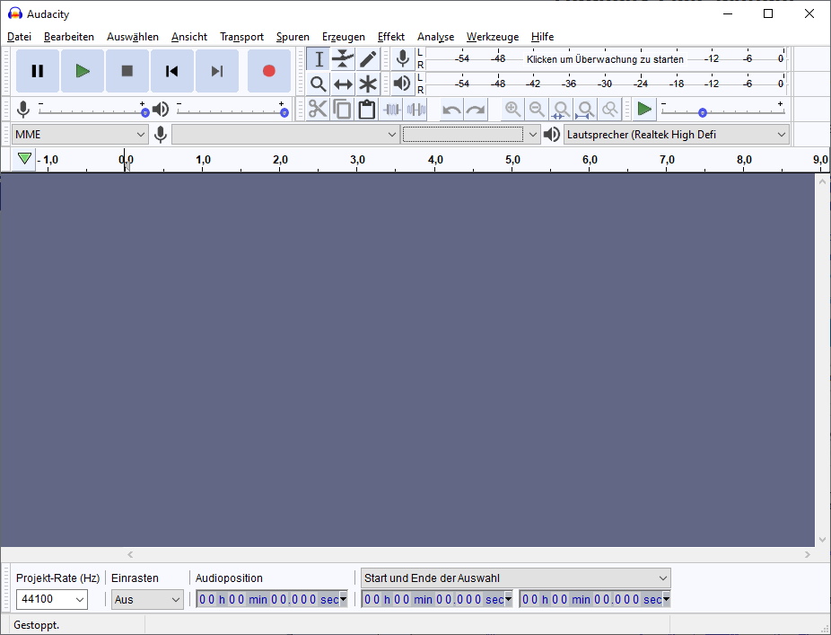Viewport: 831px width, 635px height.
Task: Click the device toolbar speaker icon
Action: [x=552, y=135]
